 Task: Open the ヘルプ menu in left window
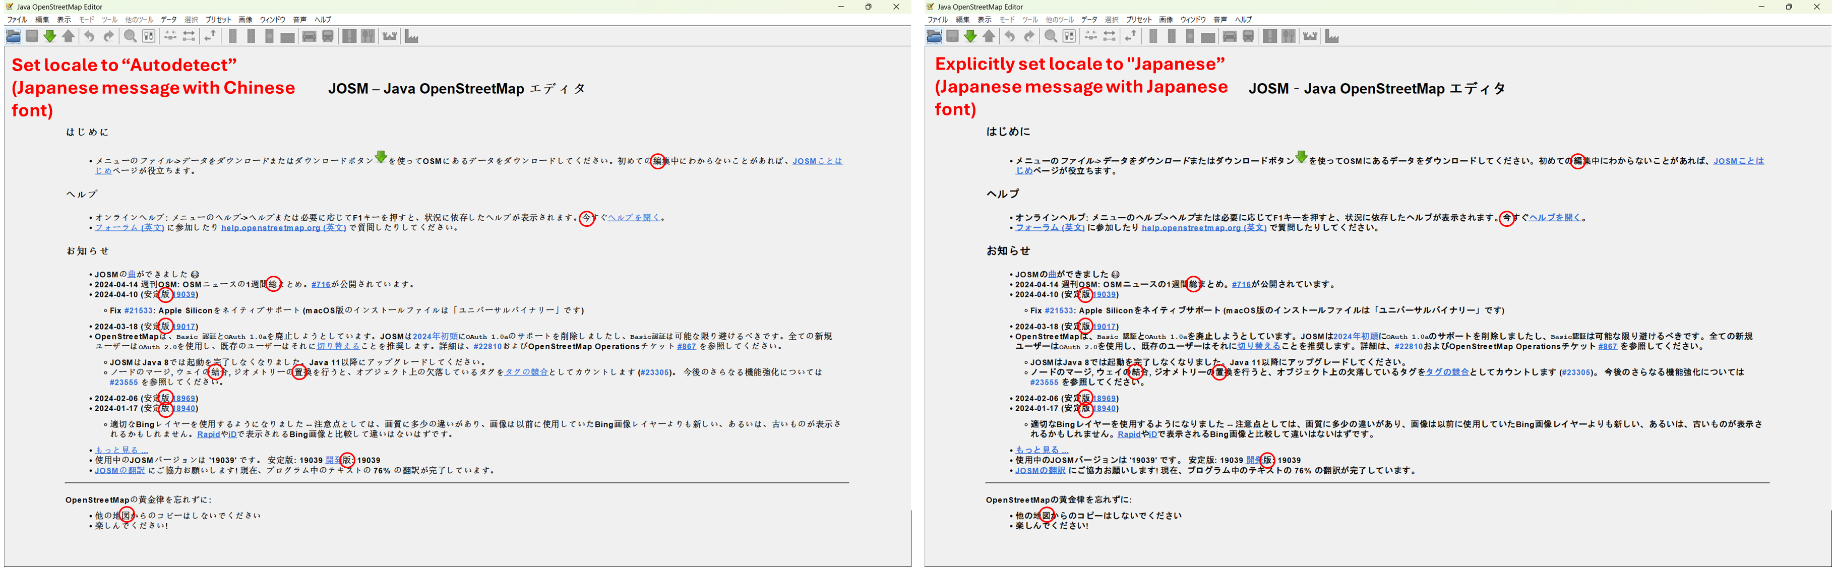(x=323, y=20)
